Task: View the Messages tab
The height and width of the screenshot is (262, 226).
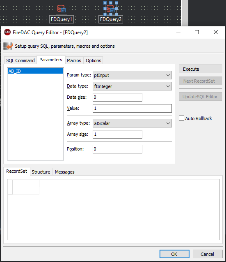Action: [x=65, y=172]
